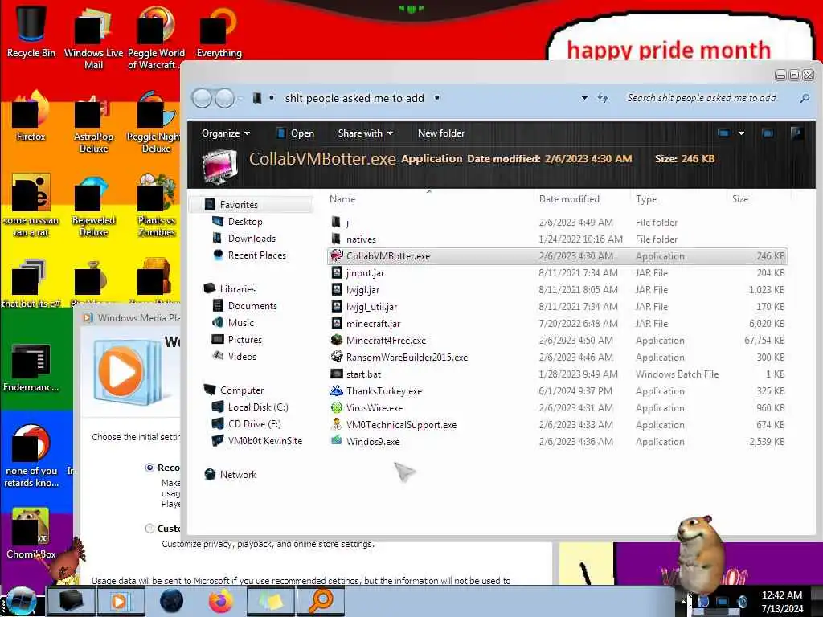Select ThanksTurkey.exe in file list

558,391
